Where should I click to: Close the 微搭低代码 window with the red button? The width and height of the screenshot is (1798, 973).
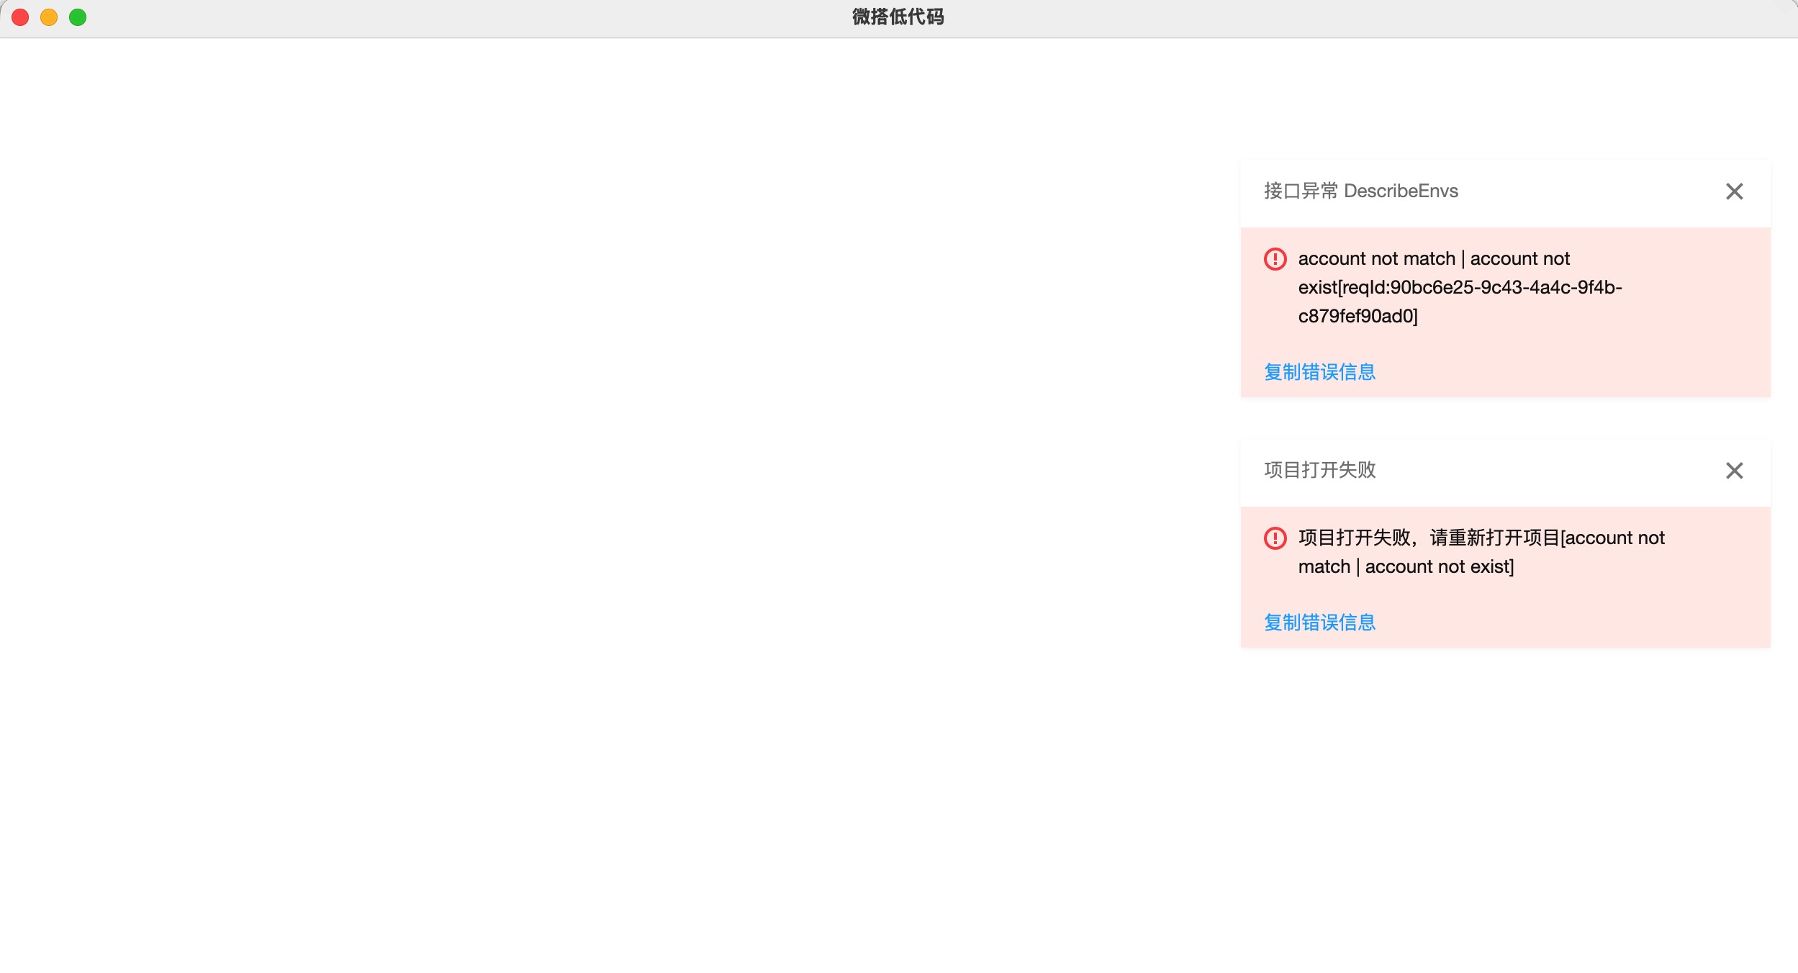[x=20, y=17]
